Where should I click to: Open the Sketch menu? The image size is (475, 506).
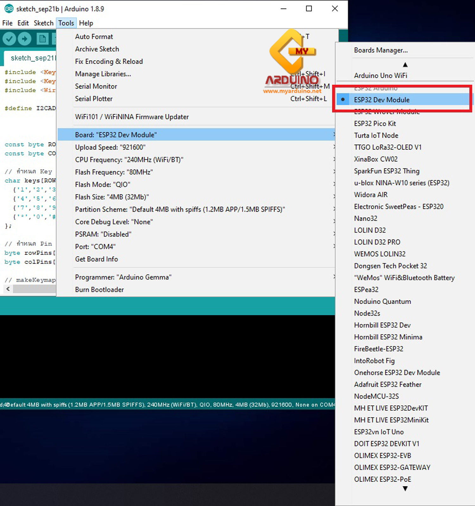pos(43,23)
